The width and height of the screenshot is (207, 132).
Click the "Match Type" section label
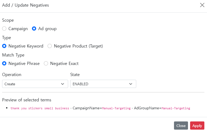[x=13, y=55]
